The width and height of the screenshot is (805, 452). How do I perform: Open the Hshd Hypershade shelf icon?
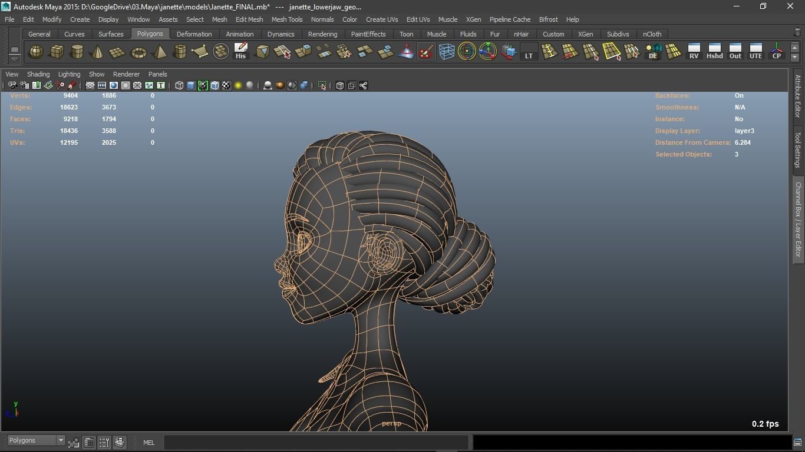click(x=714, y=52)
